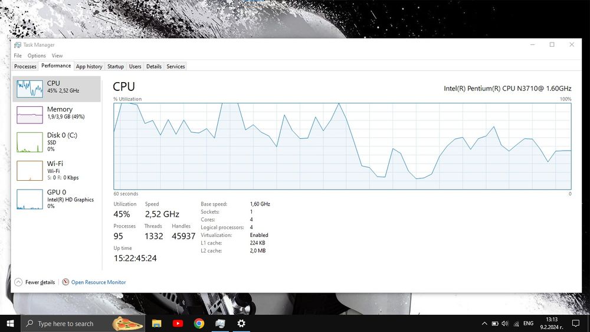The width and height of the screenshot is (590, 332).
Task: Click the Task Manager title bar icon
Action: coord(18,45)
